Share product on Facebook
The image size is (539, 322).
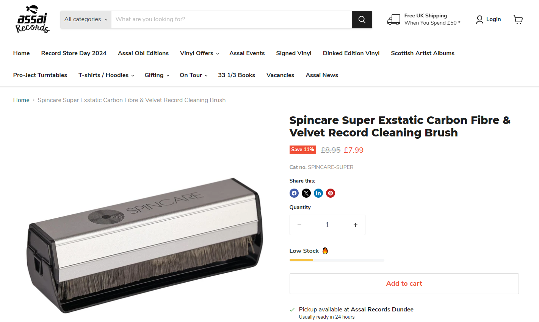tap(294, 194)
